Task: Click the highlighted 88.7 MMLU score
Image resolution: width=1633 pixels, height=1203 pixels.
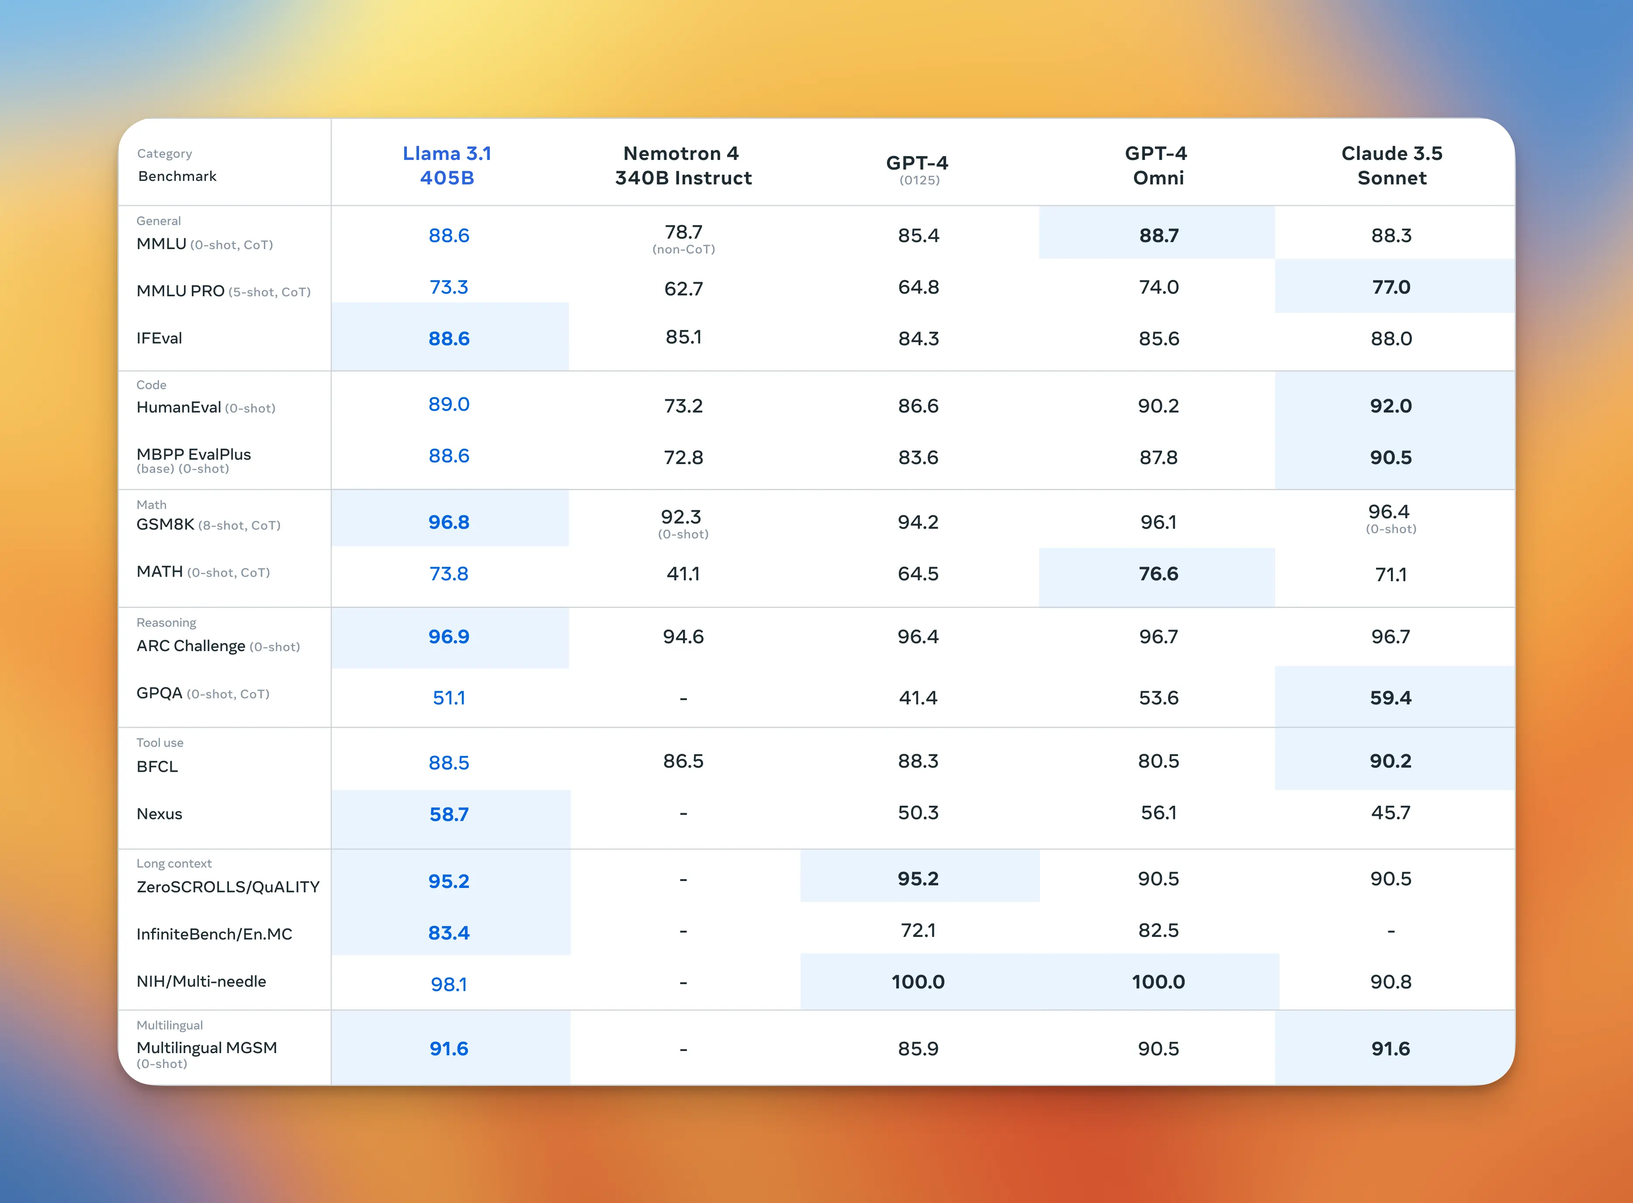Action: pos(1158,236)
